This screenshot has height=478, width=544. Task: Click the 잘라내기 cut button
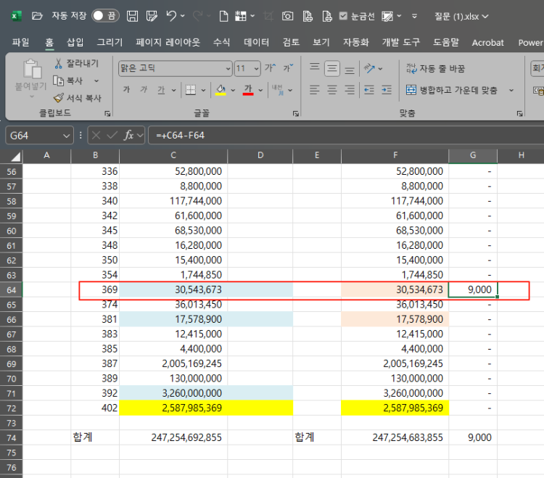pyautogui.click(x=76, y=63)
